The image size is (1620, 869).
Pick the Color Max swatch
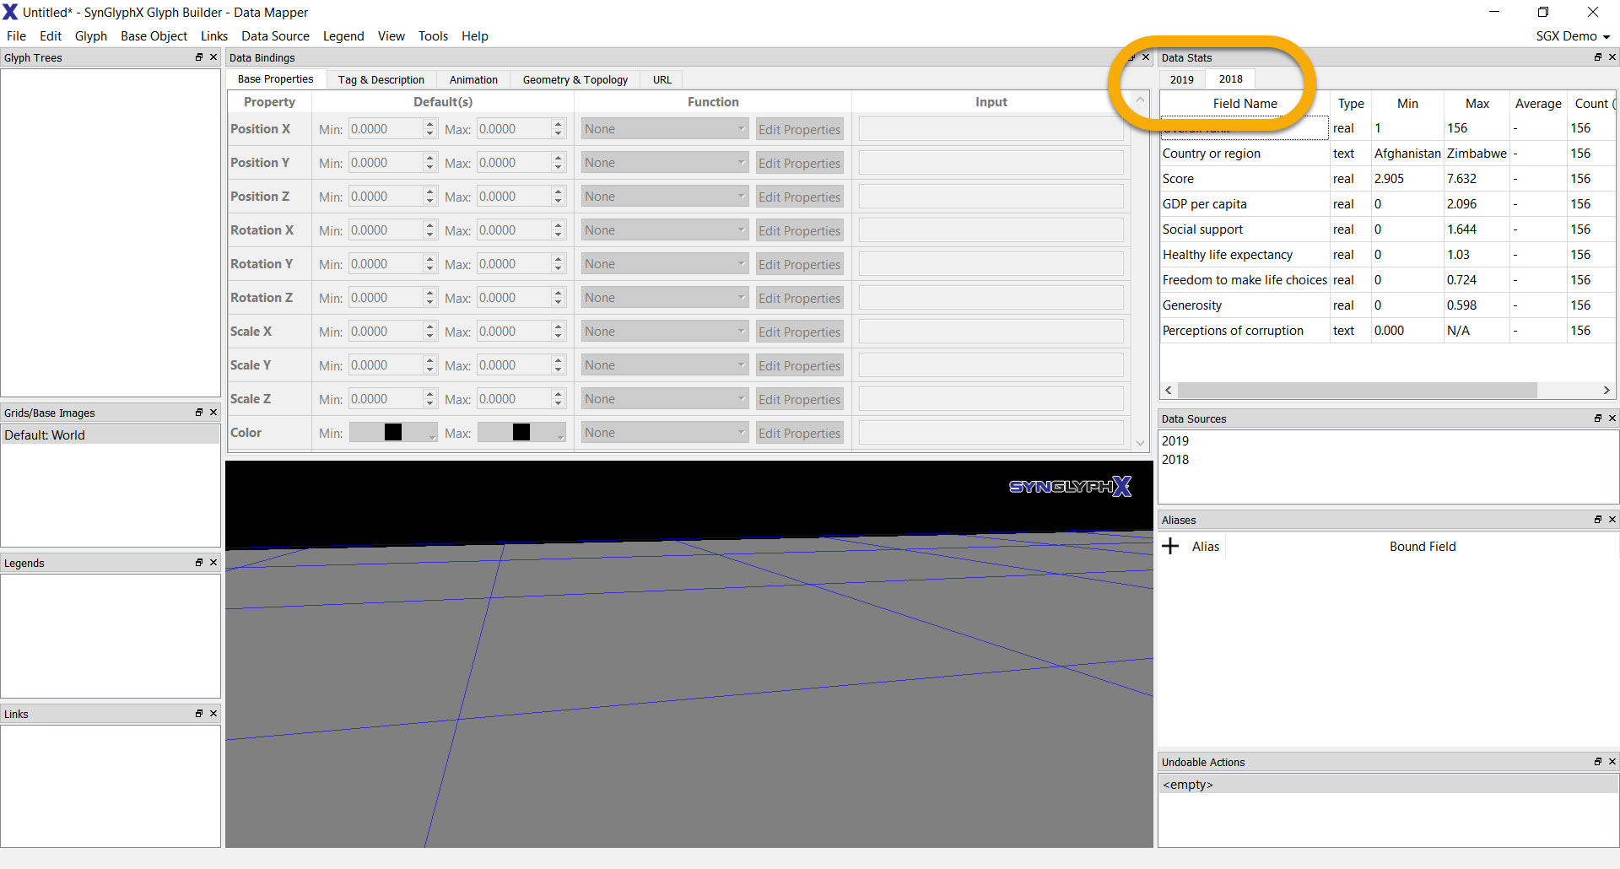(x=521, y=432)
